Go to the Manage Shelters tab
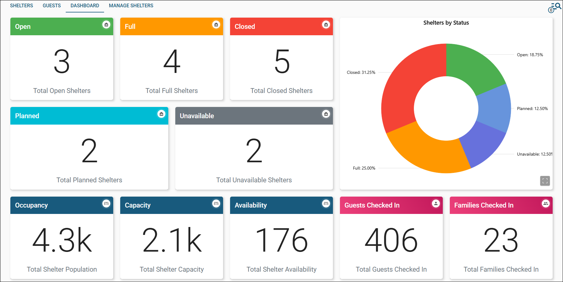The width and height of the screenshot is (563, 282). coord(131,5)
